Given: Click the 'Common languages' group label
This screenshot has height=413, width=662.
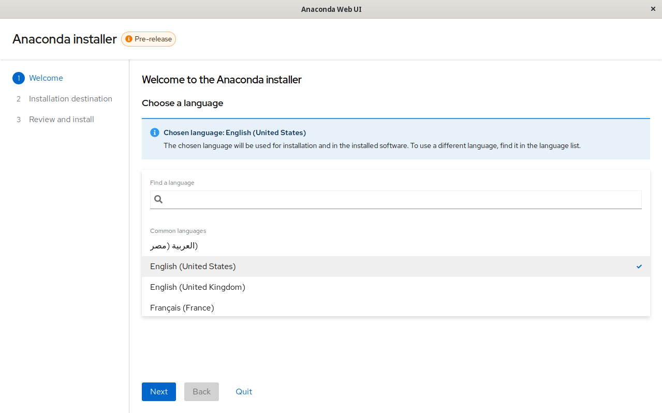Looking at the screenshot, I should pyautogui.click(x=178, y=231).
